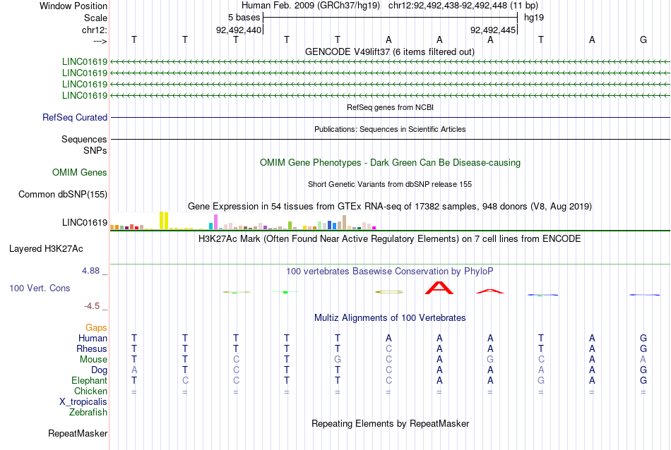Open the GTEx "Gene Expression in 54 tissues" title
The height and width of the screenshot is (450, 671).
(x=390, y=207)
